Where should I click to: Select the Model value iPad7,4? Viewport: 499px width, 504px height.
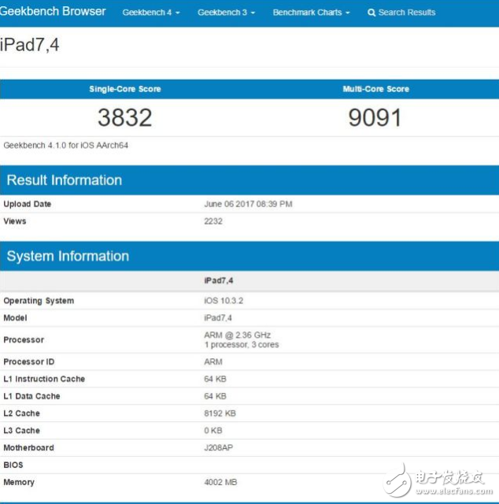tap(218, 318)
